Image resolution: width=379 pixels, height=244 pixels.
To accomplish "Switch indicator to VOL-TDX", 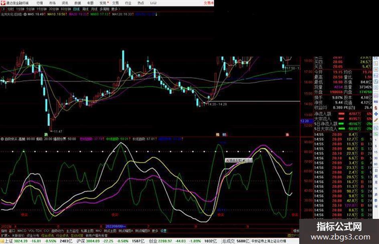I will click(x=35, y=231).
